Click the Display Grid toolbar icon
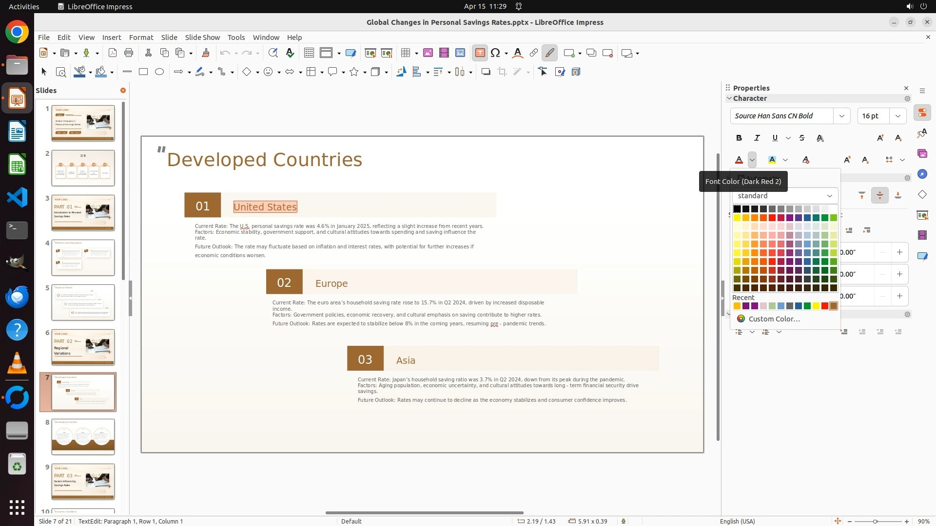 (x=309, y=53)
